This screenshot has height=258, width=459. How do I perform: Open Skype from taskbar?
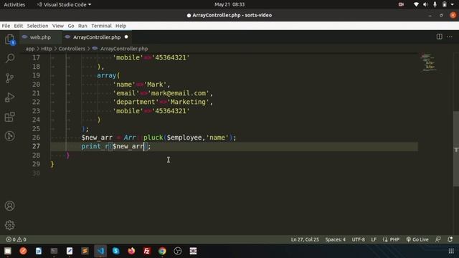[116, 251]
